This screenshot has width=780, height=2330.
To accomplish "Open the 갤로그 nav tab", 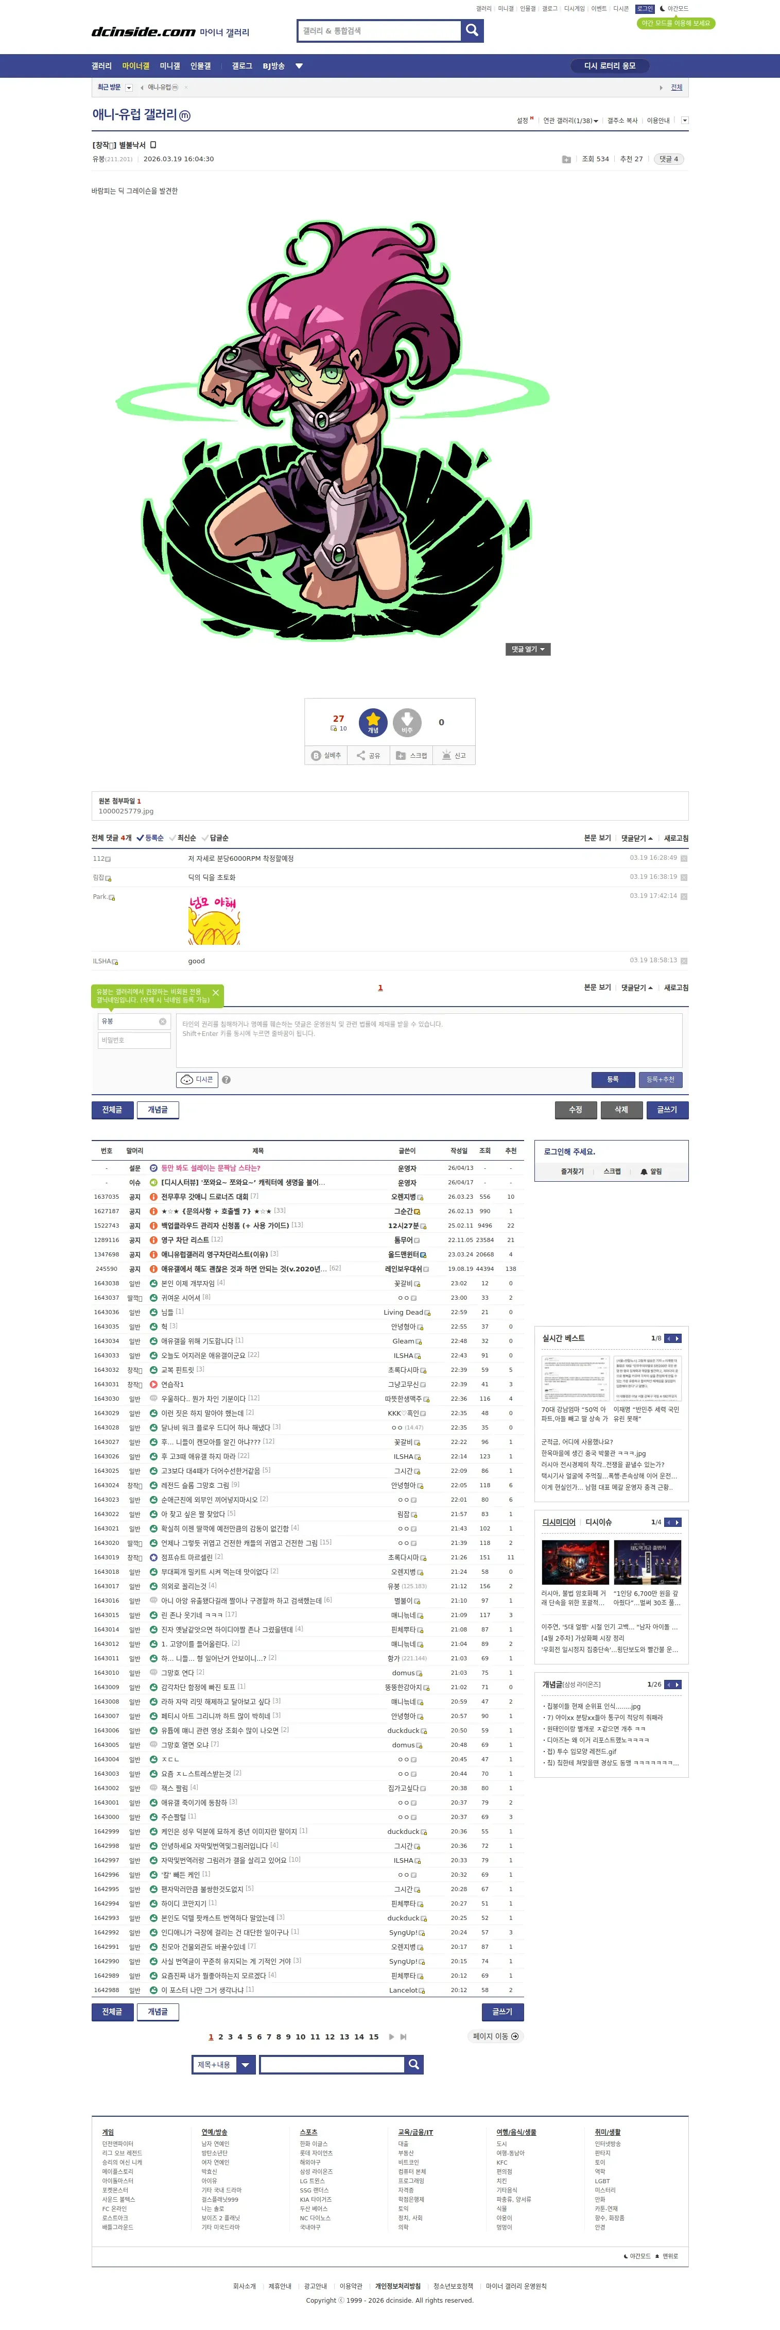I will point(242,66).
